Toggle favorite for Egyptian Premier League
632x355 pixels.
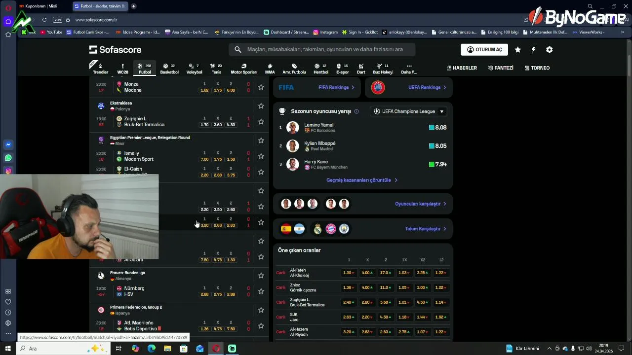[x=261, y=140]
